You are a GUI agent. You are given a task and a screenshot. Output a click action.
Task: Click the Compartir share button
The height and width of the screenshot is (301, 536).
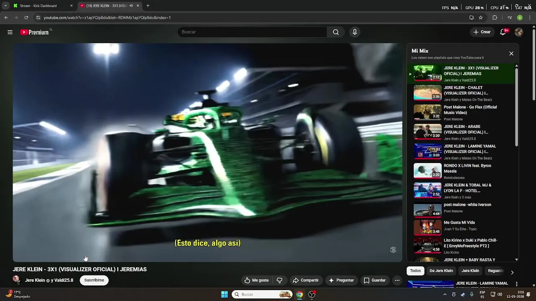pyautogui.click(x=306, y=280)
